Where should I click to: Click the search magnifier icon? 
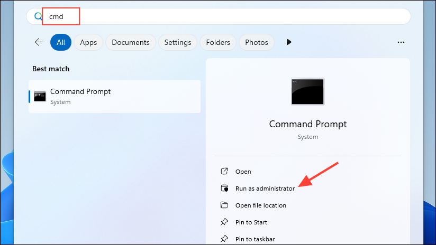[38, 16]
